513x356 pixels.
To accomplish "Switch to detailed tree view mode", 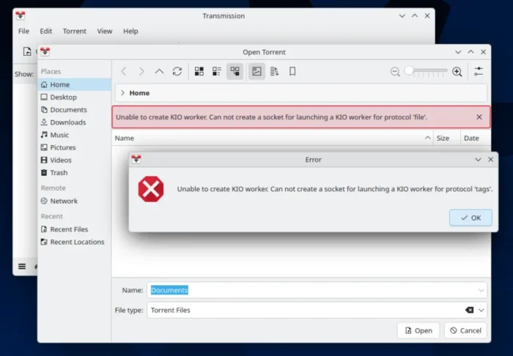I will point(235,71).
